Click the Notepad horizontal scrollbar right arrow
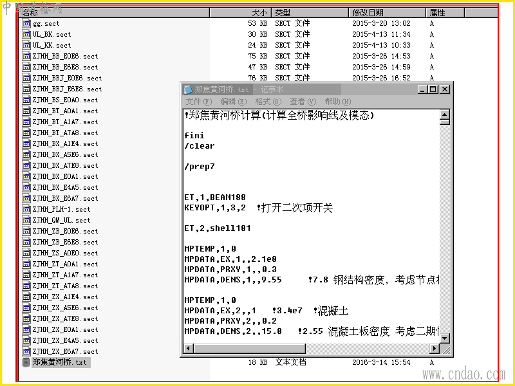 coord(435,348)
